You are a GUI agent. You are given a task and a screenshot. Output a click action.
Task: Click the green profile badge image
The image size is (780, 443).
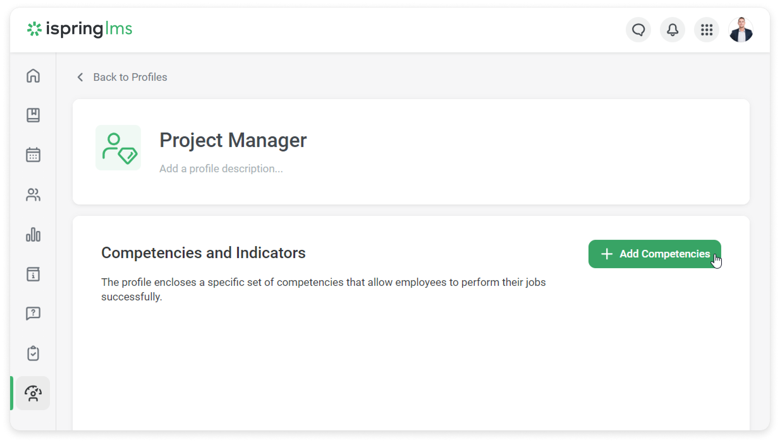(118, 148)
